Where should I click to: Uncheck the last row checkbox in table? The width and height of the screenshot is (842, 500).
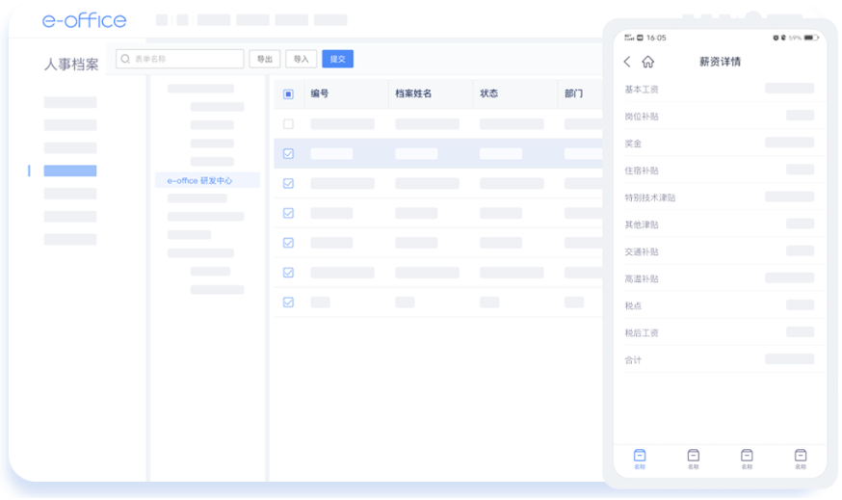click(288, 302)
